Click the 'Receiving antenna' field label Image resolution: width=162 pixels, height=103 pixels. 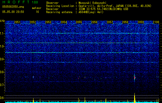coord(59,12)
